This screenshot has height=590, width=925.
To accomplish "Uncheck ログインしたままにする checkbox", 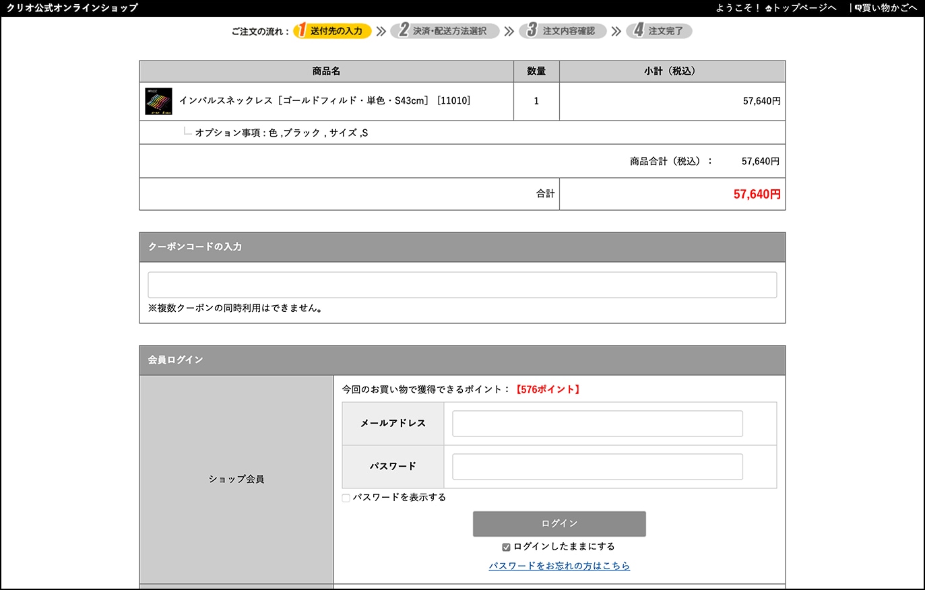I will click(x=506, y=547).
